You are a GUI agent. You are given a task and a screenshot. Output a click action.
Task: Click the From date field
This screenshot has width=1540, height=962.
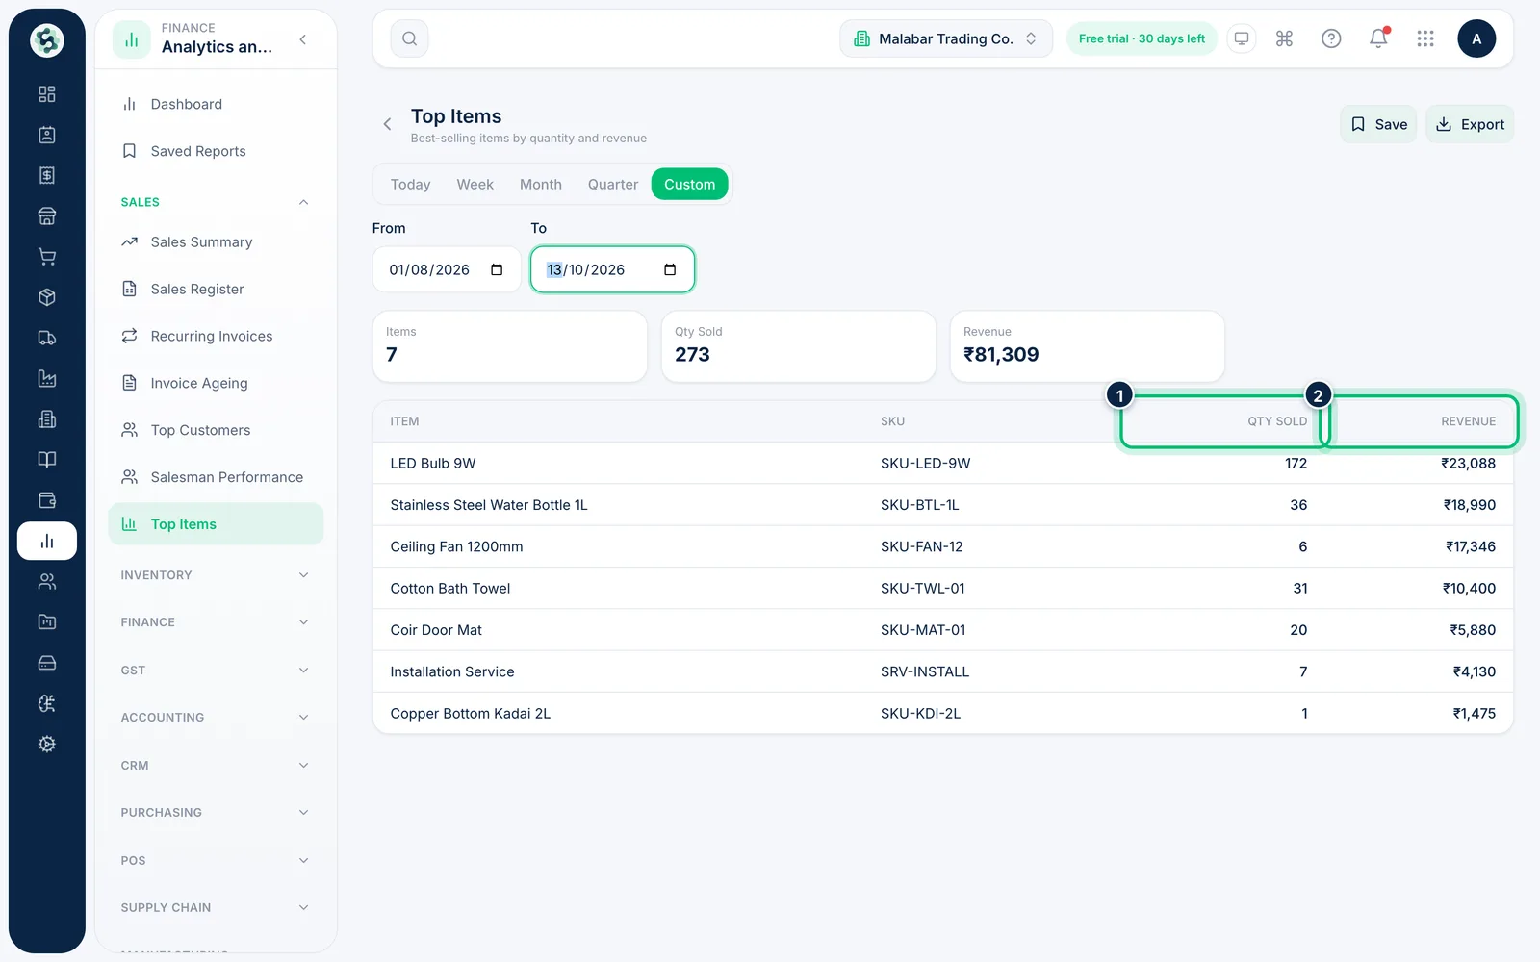(447, 269)
